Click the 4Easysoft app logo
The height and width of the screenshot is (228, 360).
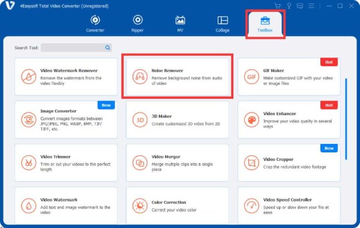(10, 5)
